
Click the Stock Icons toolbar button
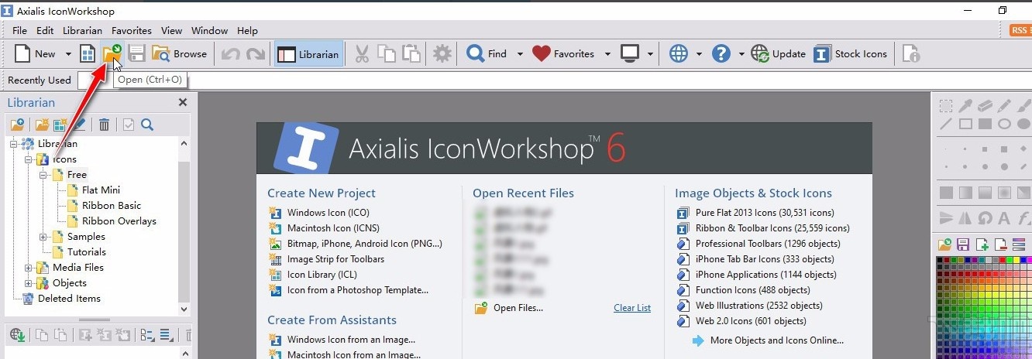pyautogui.click(x=851, y=54)
